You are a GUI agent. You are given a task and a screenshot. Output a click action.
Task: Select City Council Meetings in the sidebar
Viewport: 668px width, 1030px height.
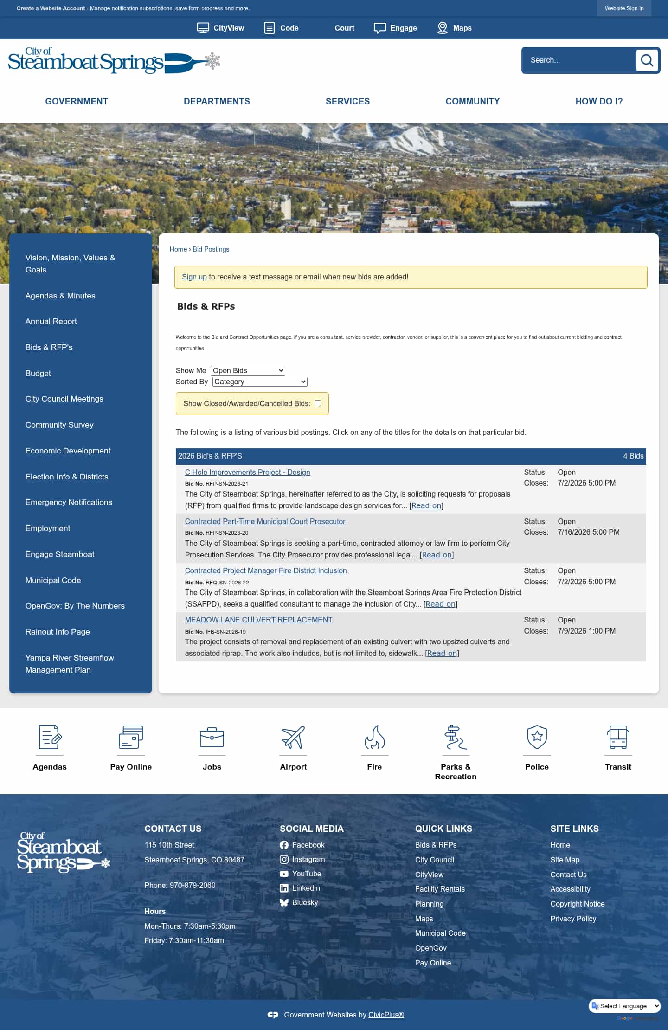click(x=64, y=399)
